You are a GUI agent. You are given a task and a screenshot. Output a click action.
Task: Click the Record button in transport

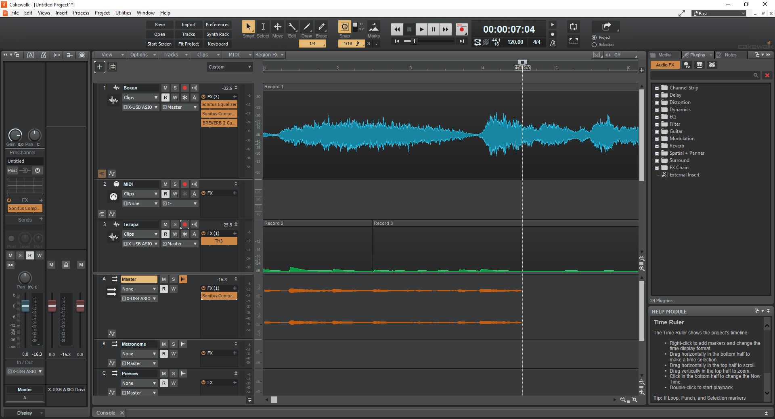461,29
